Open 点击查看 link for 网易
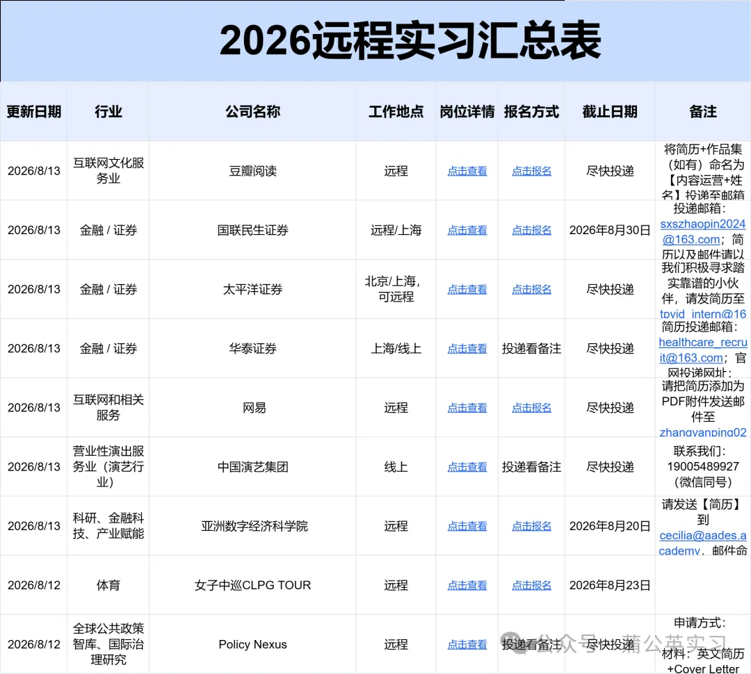751x674 pixels. coord(467,408)
